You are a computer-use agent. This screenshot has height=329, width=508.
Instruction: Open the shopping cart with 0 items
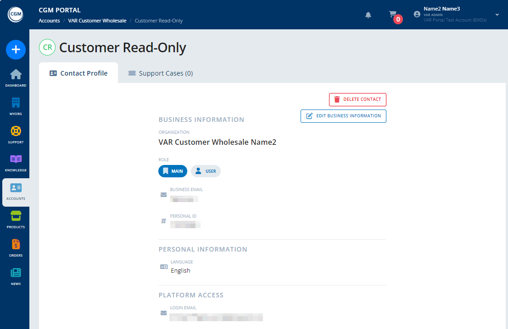393,14
